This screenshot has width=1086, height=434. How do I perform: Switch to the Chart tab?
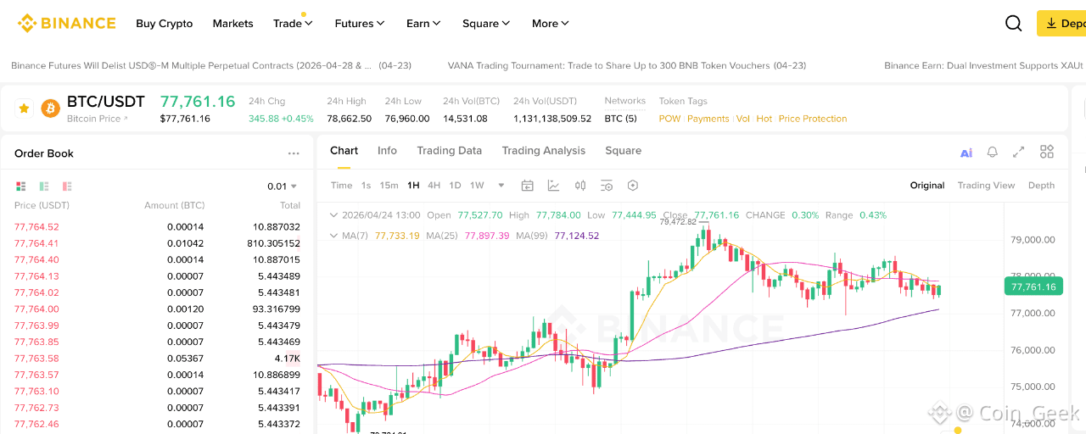coord(344,151)
